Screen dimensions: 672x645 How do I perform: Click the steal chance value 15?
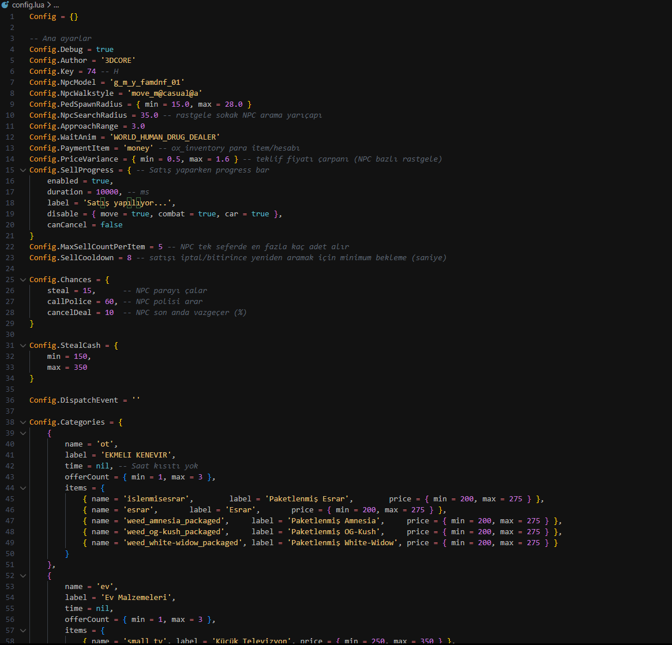point(87,291)
